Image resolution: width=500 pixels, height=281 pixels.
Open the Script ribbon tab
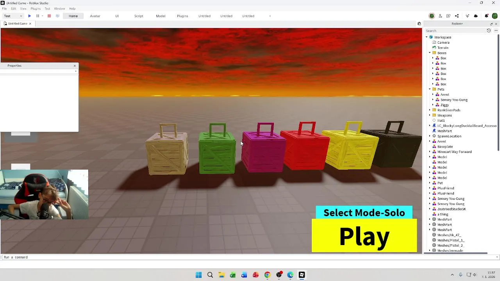pos(139,16)
